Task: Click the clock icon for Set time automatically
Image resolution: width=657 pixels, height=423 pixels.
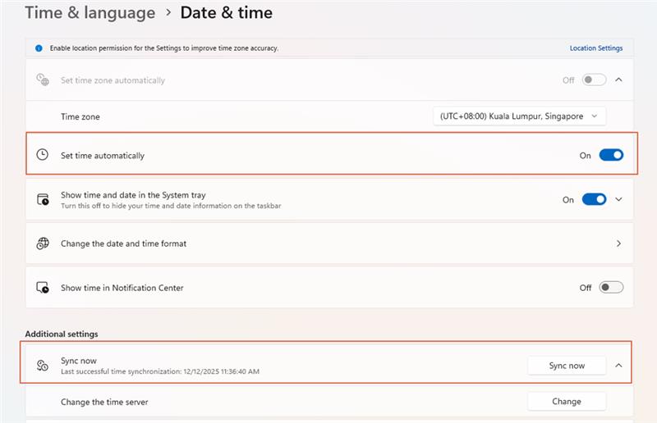Action: [x=43, y=155]
